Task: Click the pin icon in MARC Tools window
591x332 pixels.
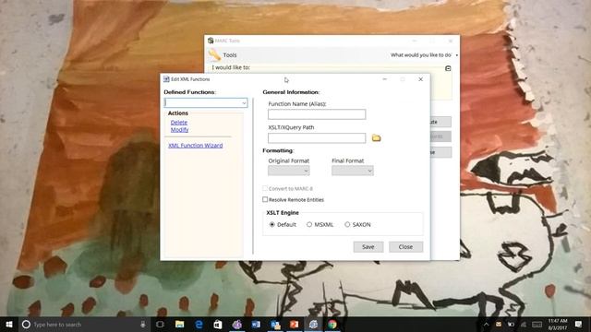Action: coord(448,68)
